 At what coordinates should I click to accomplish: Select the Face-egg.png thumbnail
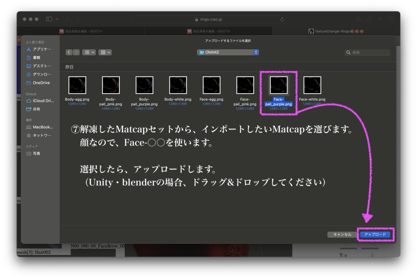pyautogui.click(x=211, y=85)
